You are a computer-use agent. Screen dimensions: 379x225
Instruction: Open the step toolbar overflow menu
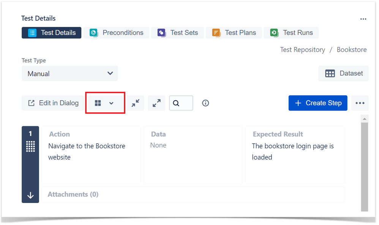click(x=360, y=103)
